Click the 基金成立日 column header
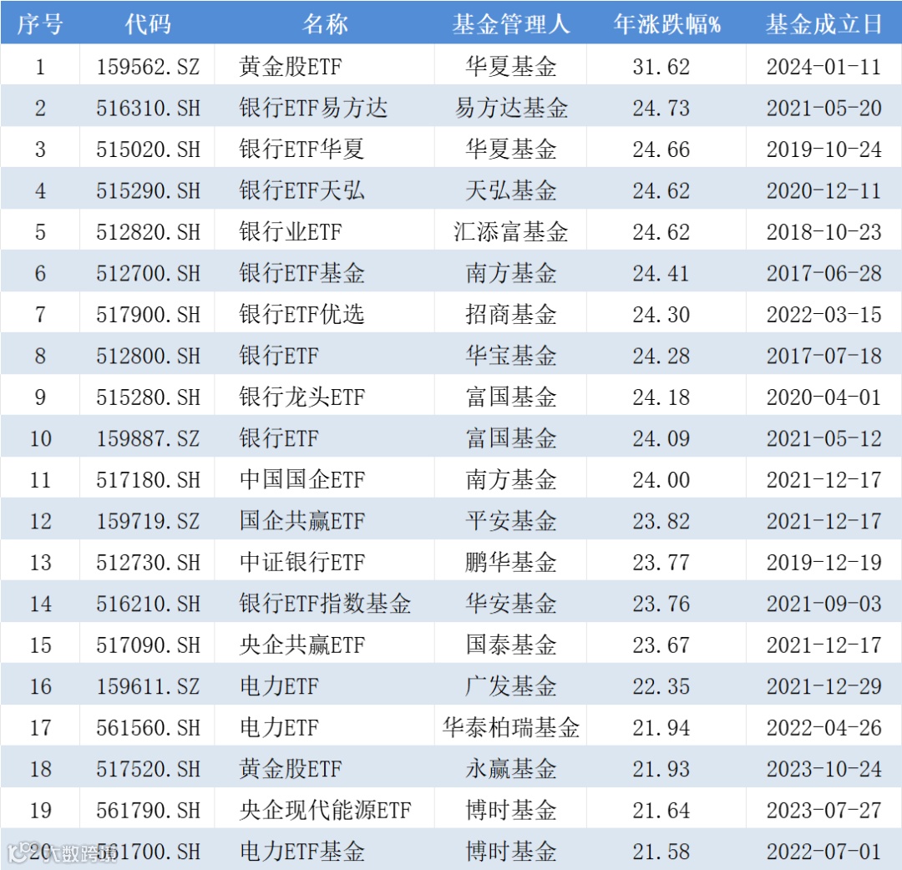 pyautogui.click(x=823, y=24)
